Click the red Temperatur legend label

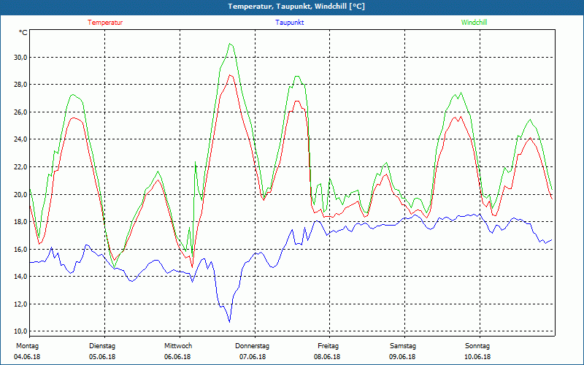[x=105, y=23]
